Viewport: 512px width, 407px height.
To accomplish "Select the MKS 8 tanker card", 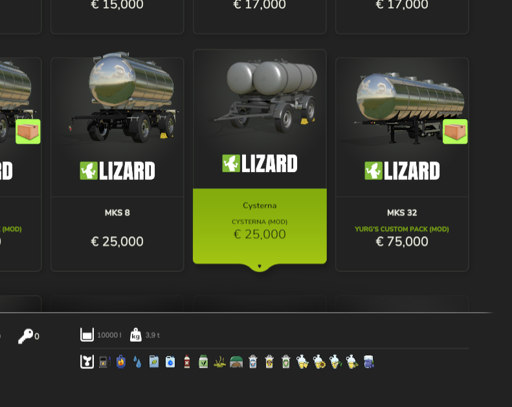I will tap(117, 164).
